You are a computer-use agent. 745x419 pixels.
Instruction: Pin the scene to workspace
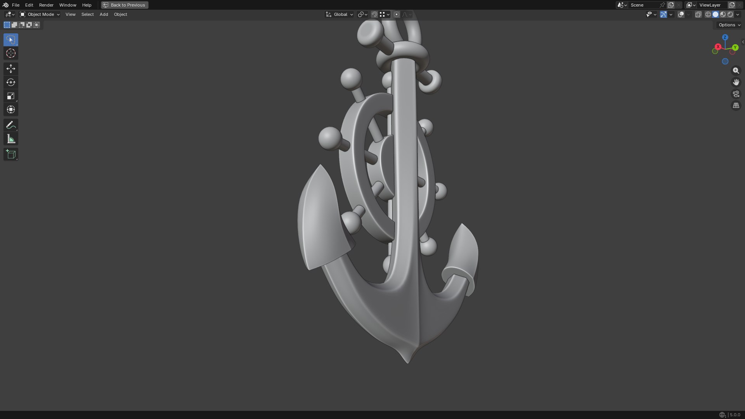tap(662, 5)
